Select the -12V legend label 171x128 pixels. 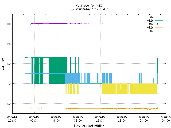point(150,27)
